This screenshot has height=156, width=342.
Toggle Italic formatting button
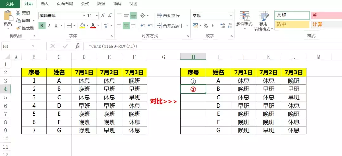tap(49, 26)
